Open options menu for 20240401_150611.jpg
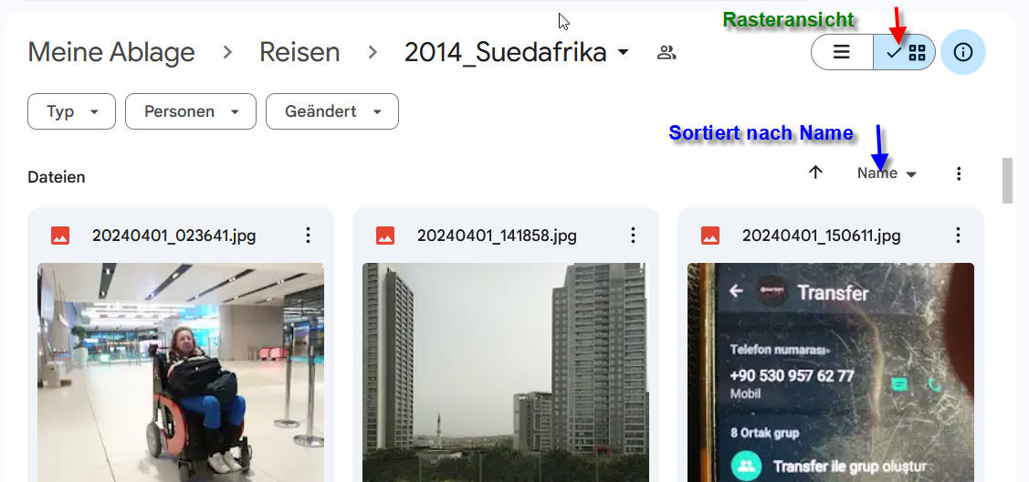 coord(958,236)
